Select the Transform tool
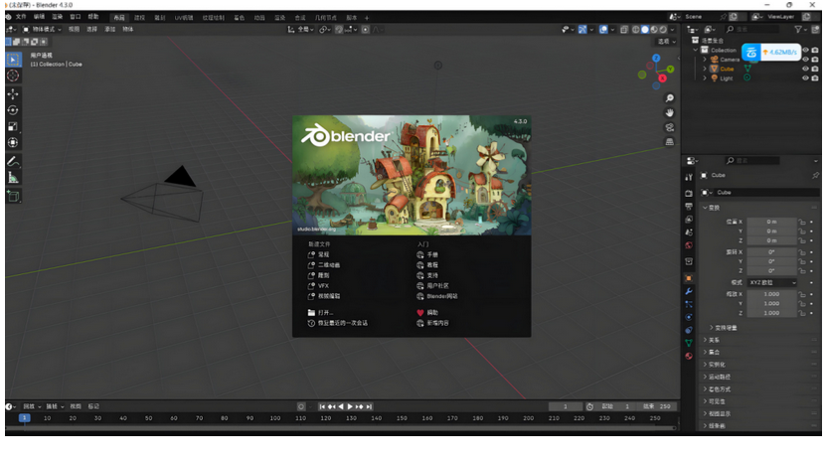Image resolution: width=830 pixels, height=463 pixels. coord(13,142)
